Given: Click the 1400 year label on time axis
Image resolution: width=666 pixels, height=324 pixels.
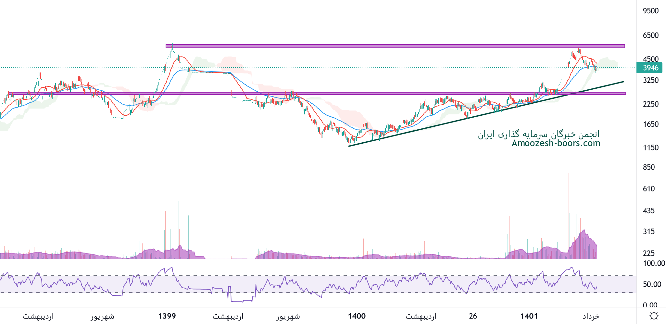Looking at the screenshot, I should click(357, 316).
